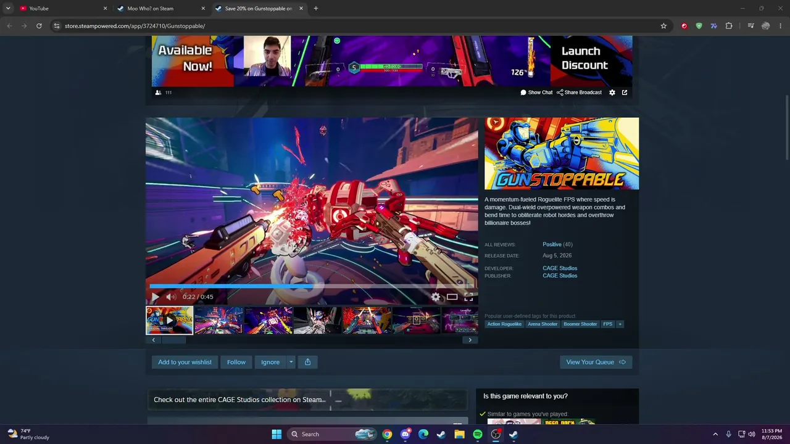
Task: Click the taskbar Search box
Action: point(333,434)
